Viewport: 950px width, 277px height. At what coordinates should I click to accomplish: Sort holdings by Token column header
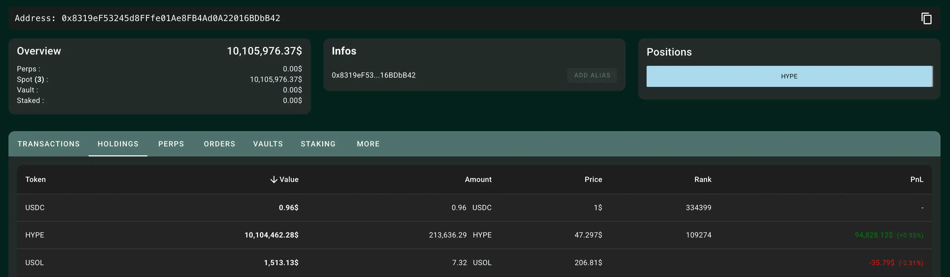[x=35, y=179]
